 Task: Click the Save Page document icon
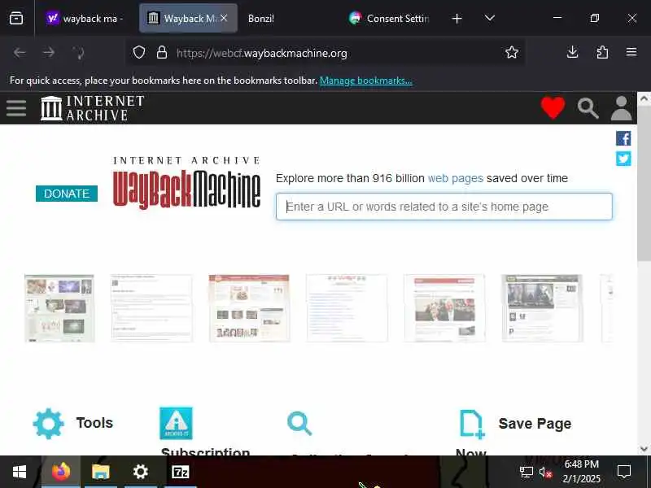pos(472,424)
